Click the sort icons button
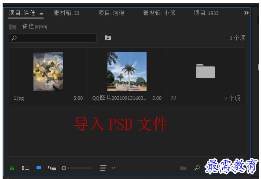The height and width of the screenshot is (179, 261). (x=103, y=168)
